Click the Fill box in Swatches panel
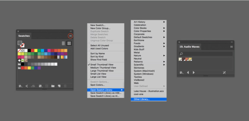This screenshot has width=249, height=121. 20,43
